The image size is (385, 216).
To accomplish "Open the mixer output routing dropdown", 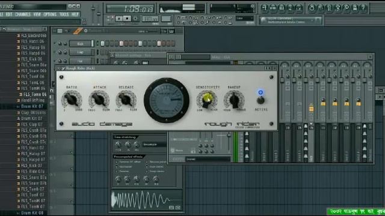I will coord(208,159).
